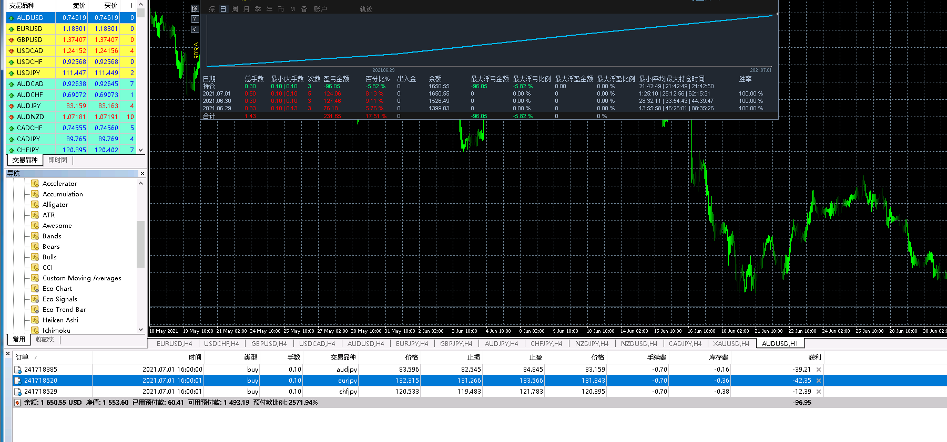Select the AUDNZD symbol row
Viewport: 947px width, 442px height.
71,117
